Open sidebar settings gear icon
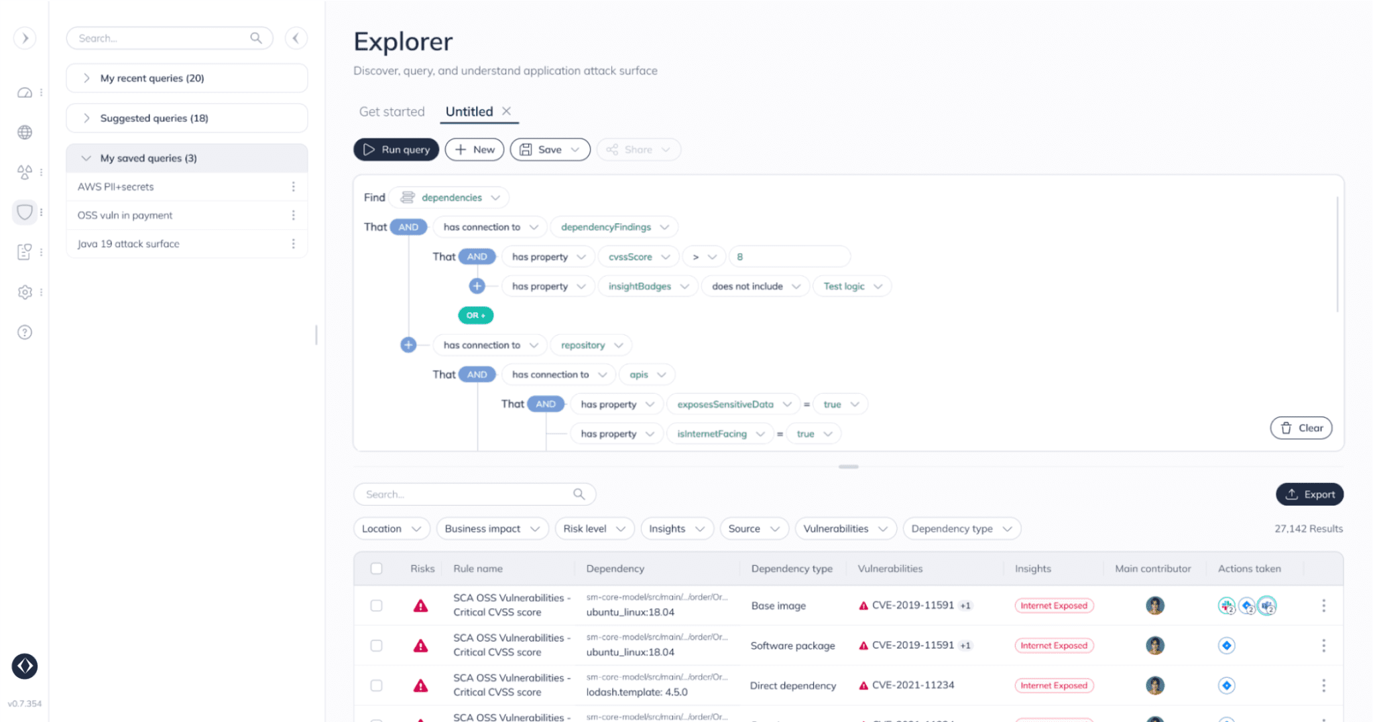Viewport: 1373px width, 722px height. coord(25,292)
